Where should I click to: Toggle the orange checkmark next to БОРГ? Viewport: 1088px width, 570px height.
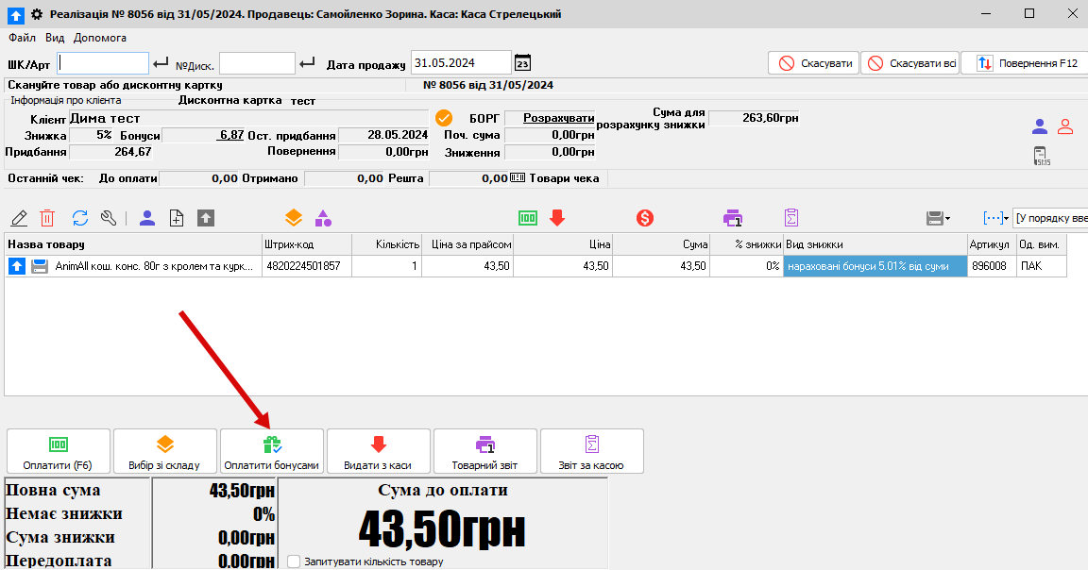tap(445, 118)
